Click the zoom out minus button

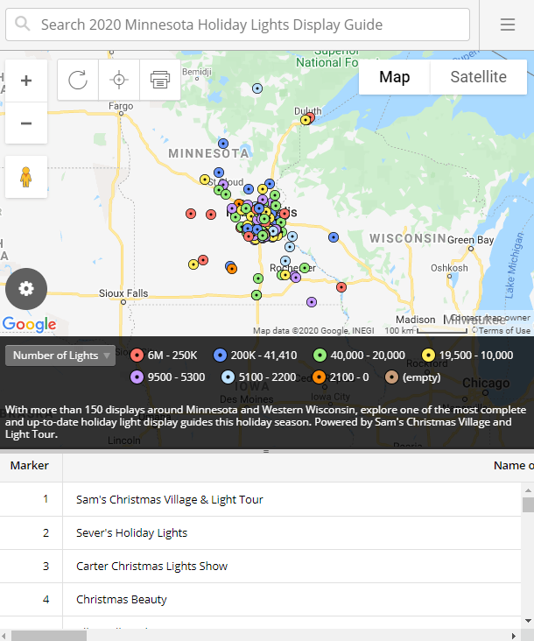point(26,123)
